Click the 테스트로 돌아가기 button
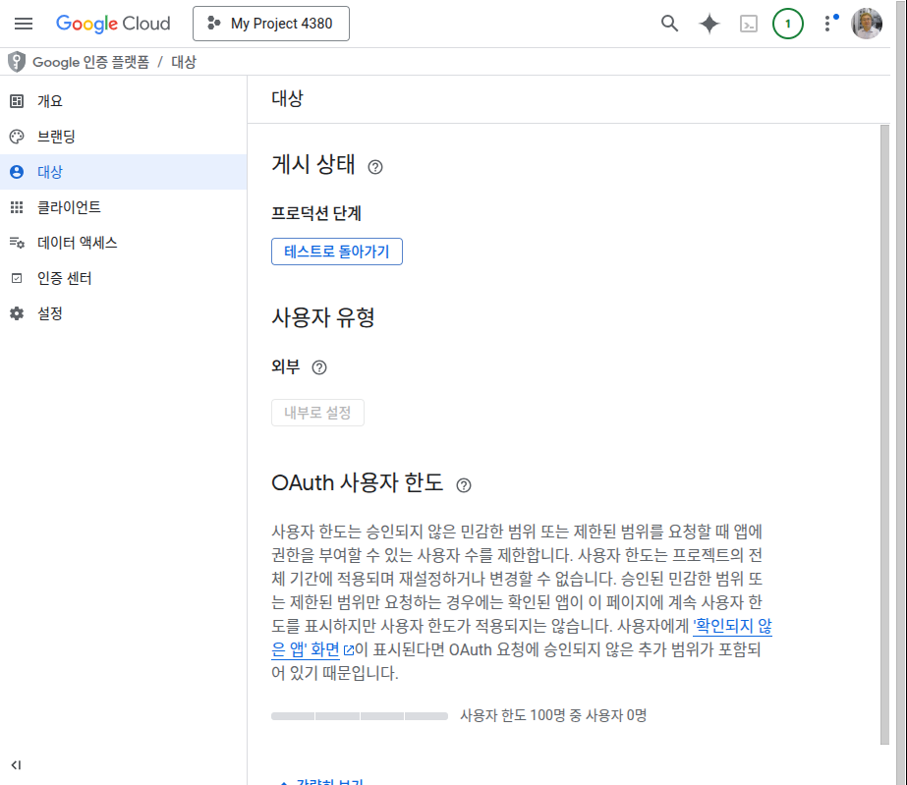Viewport: 907px width, 785px height. pos(336,252)
